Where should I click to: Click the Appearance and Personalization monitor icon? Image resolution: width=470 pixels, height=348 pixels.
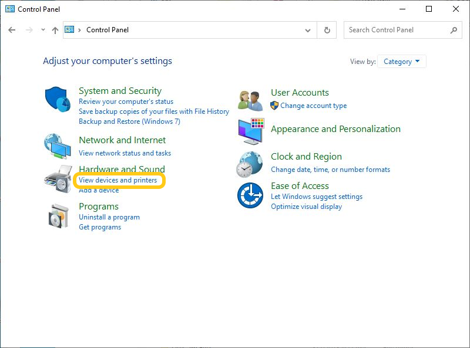(x=251, y=131)
